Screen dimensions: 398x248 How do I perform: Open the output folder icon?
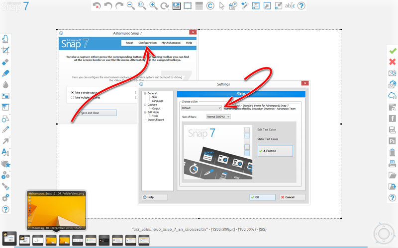(x=393, y=175)
